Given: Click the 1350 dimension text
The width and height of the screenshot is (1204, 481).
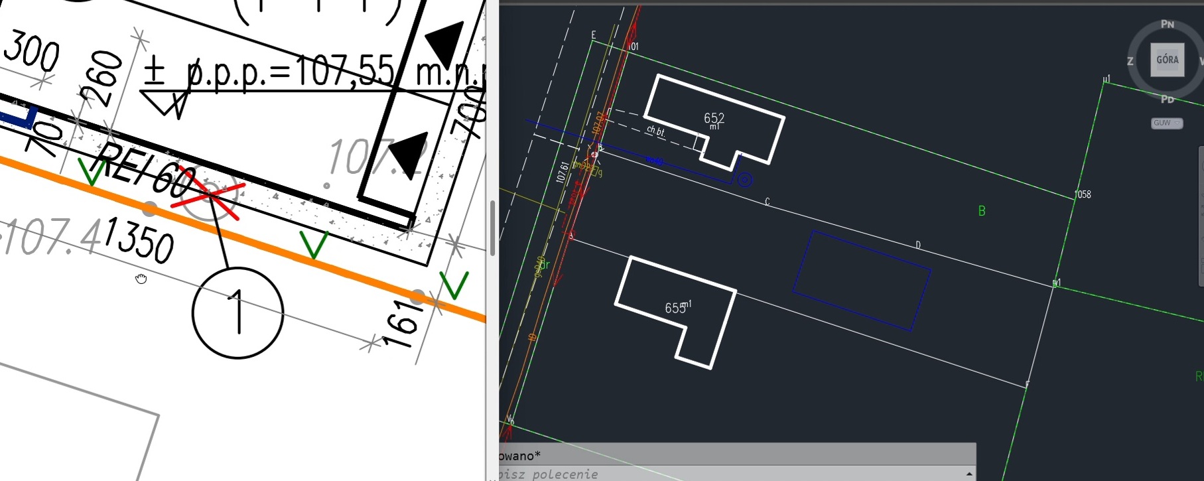Looking at the screenshot, I should [x=139, y=240].
